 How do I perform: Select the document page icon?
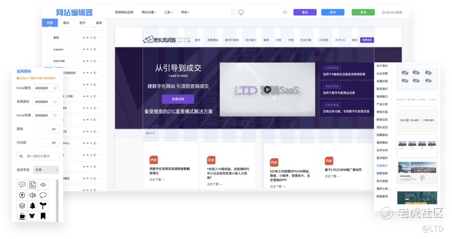tap(33, 185)
